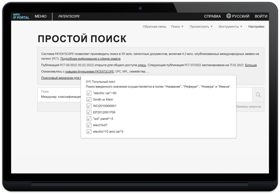Follow the Подробная информация о сфере охвата link
The width and height of the screenshot is (280, 194).
point(90,59)
